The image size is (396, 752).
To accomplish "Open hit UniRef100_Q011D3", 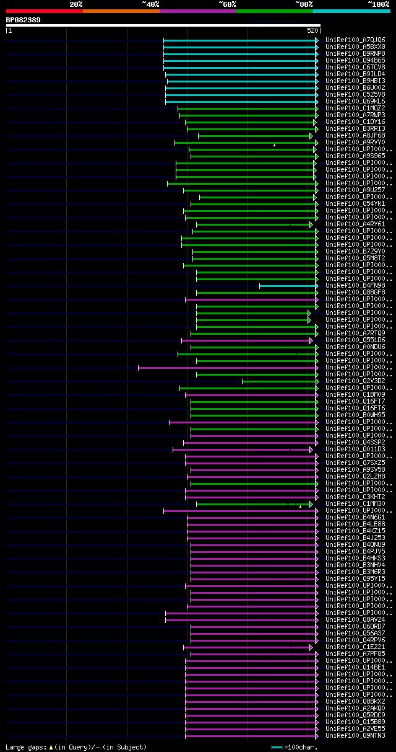I will tap(355, 449).
